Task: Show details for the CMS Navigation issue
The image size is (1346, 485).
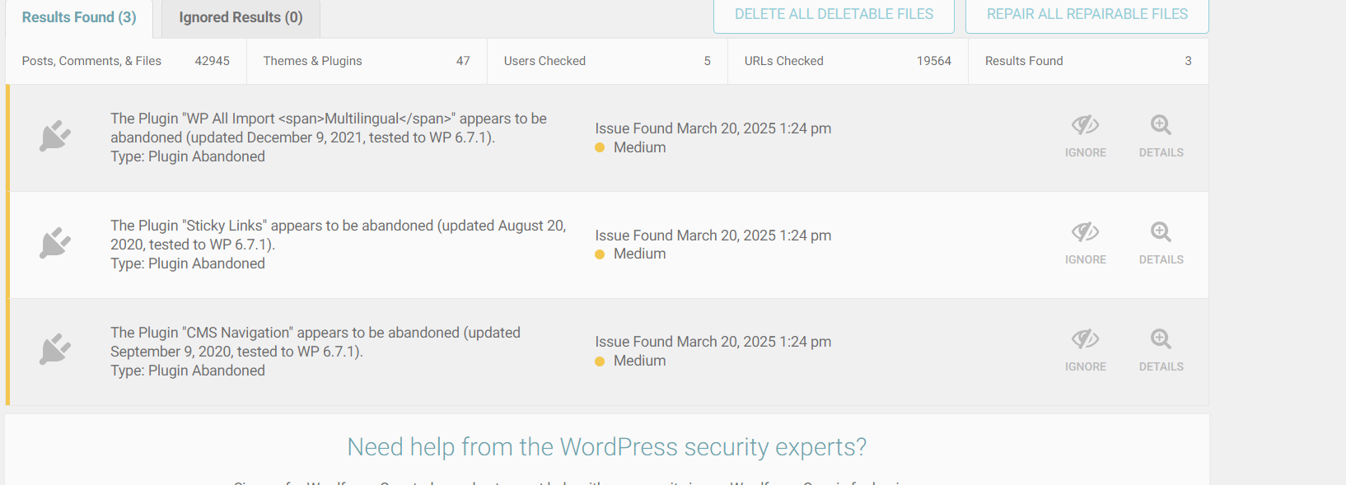Action: tap(1161, 351)
